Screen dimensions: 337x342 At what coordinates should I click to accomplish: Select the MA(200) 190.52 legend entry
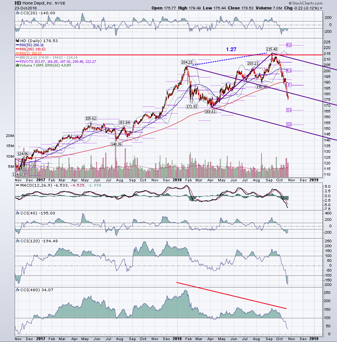[30, 49]
